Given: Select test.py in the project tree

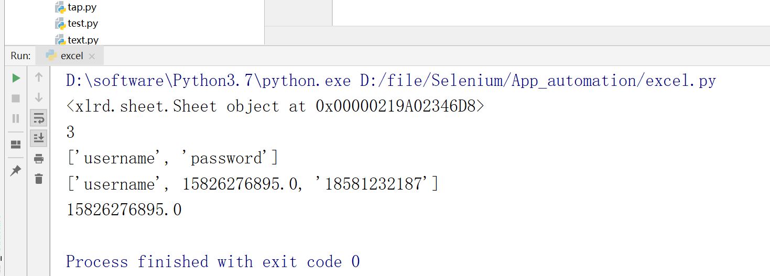Looking at the screenshot, I should (x=83, y=24).
